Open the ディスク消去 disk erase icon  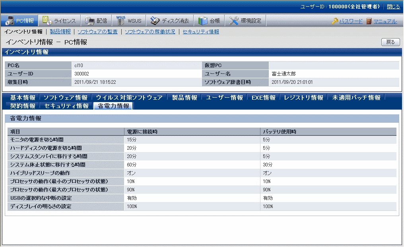[155, 21]
